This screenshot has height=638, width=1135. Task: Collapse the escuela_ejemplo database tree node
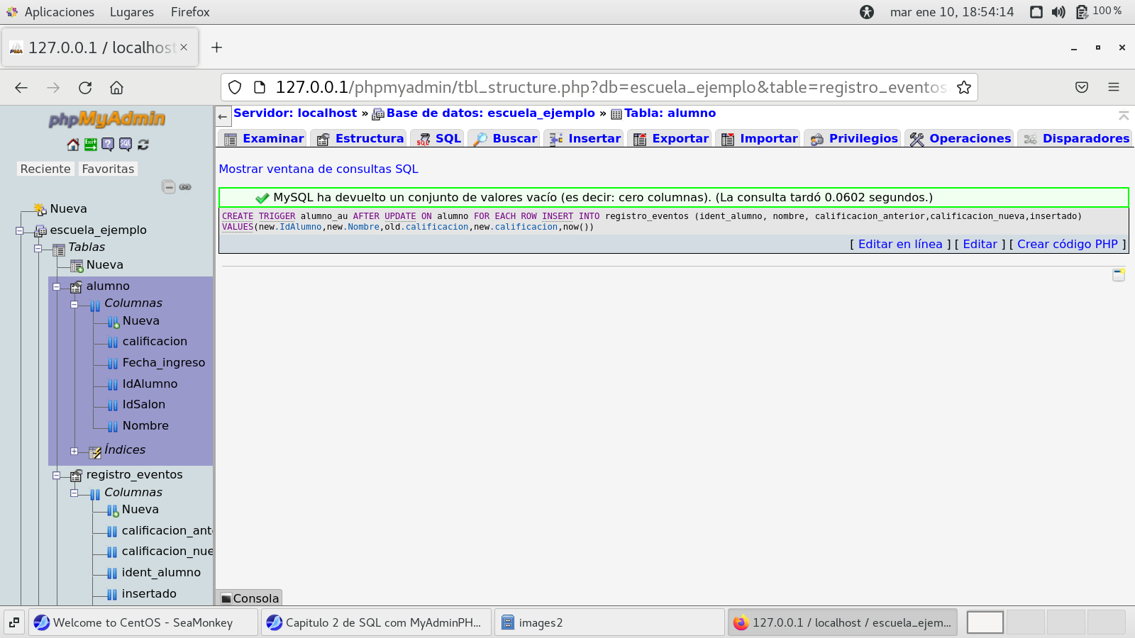click(20, 230)
